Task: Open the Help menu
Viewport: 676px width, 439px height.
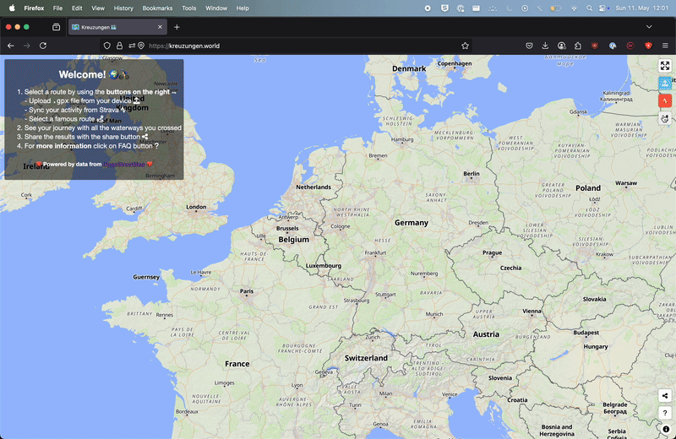Action: point(243,8)
